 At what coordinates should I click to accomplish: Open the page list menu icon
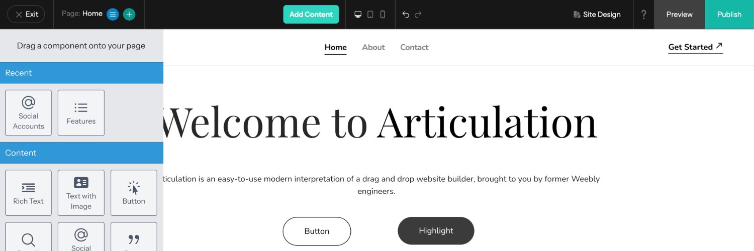113,15
